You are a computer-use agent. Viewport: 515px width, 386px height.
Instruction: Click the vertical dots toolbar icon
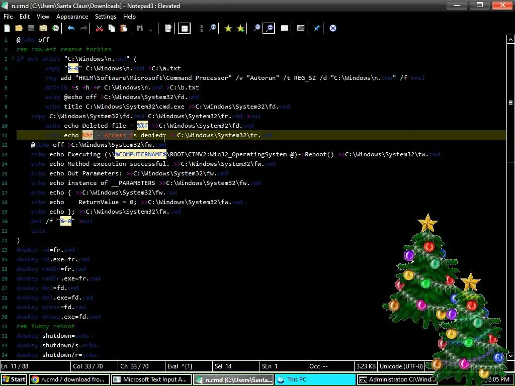click(x=201, y=28)
